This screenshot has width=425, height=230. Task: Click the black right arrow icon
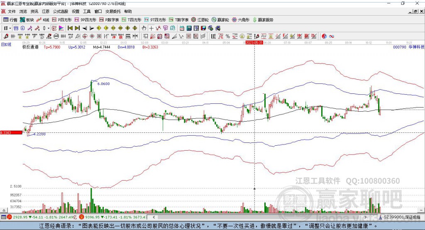92,28
